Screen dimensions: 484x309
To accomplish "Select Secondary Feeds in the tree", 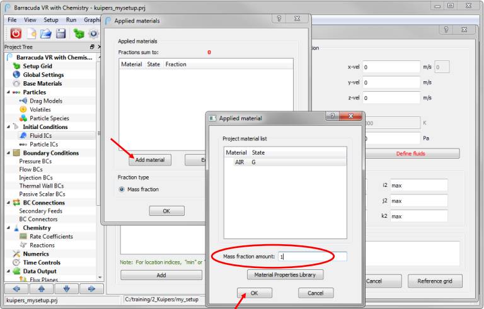I will click(x=41, y=211).
